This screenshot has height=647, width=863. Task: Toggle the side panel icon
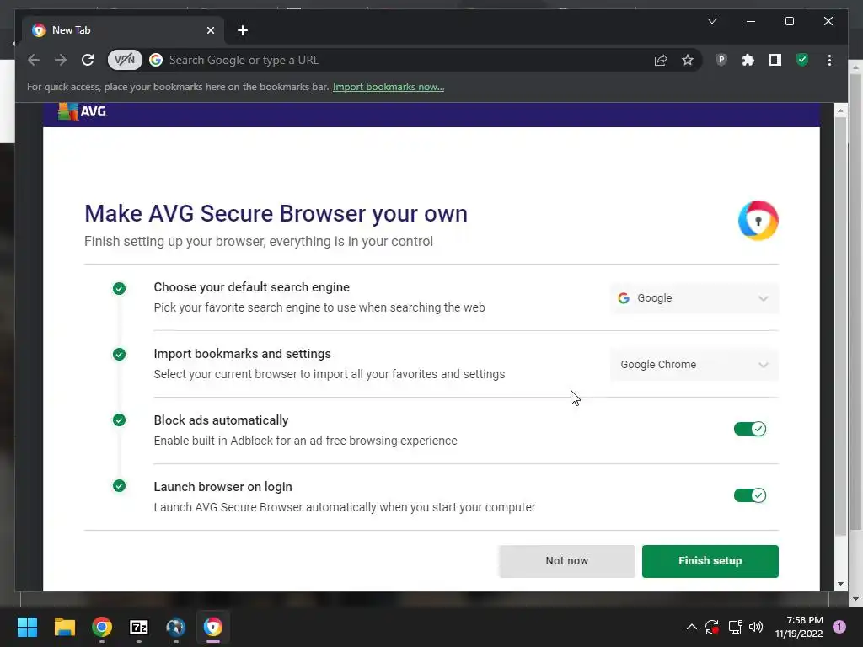pos(775,60)
